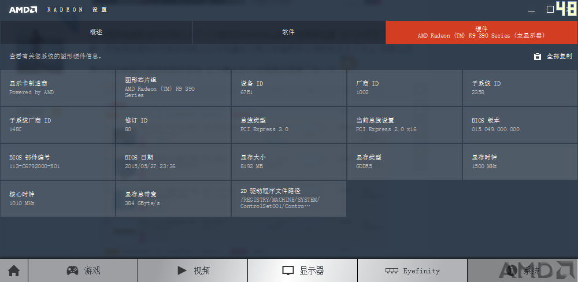This screenshot has height=282, width=578.
Task: Select the 硬件 hardware tab
Action: click(x=481, y=32)
